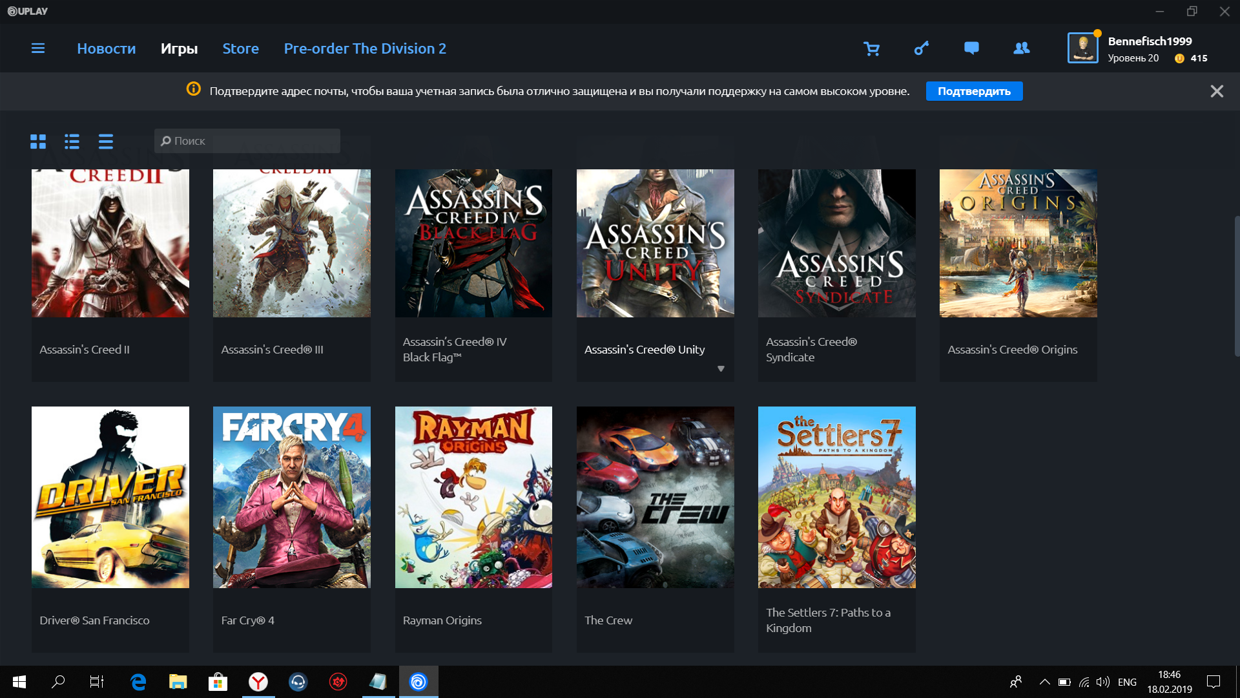Open The Crew cover
This screenshot has width=1240, height=698.
point(655,497)
